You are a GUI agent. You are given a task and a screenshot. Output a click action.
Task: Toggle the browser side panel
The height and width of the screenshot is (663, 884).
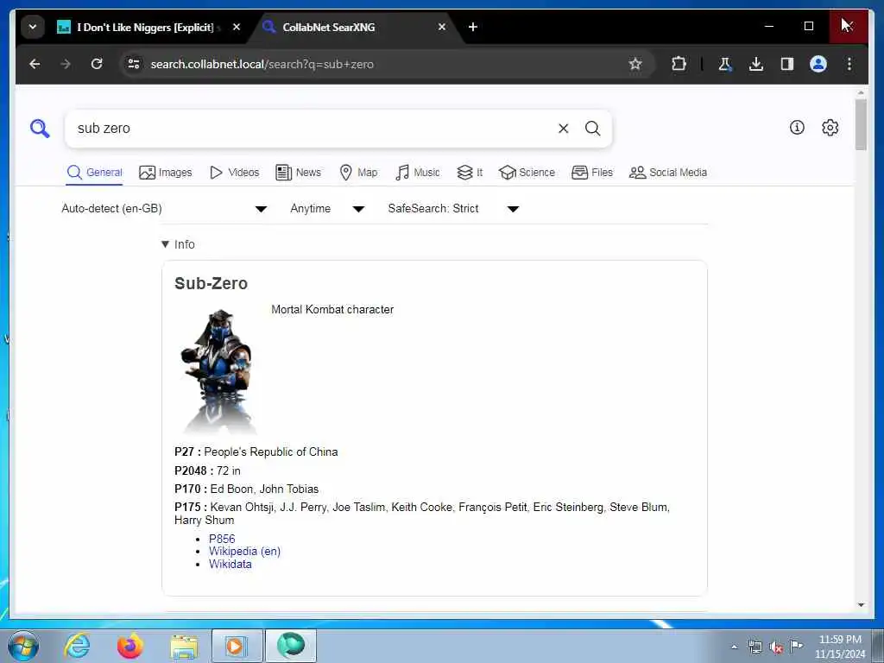(787, 64)
